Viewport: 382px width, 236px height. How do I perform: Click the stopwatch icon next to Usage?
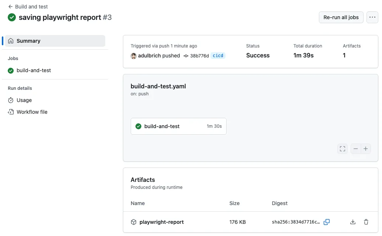click(11, 100)
